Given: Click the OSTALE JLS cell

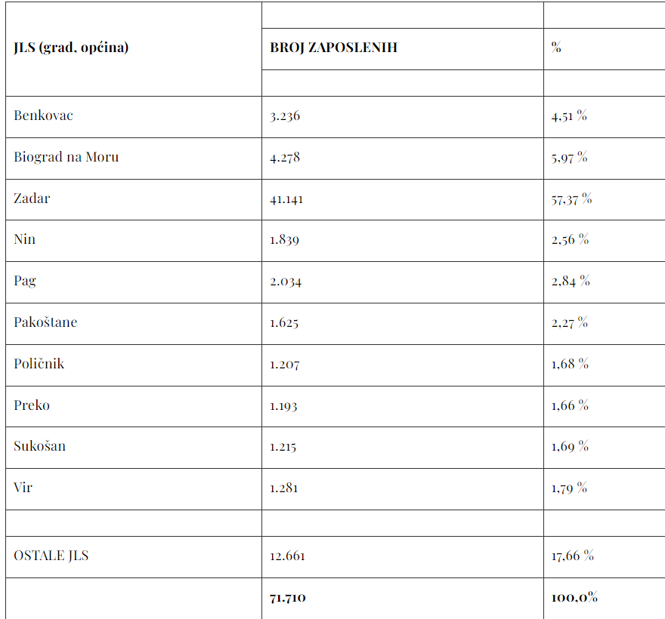Looking at the screenshot, I should pyautogui.click(x=51, y=556).
